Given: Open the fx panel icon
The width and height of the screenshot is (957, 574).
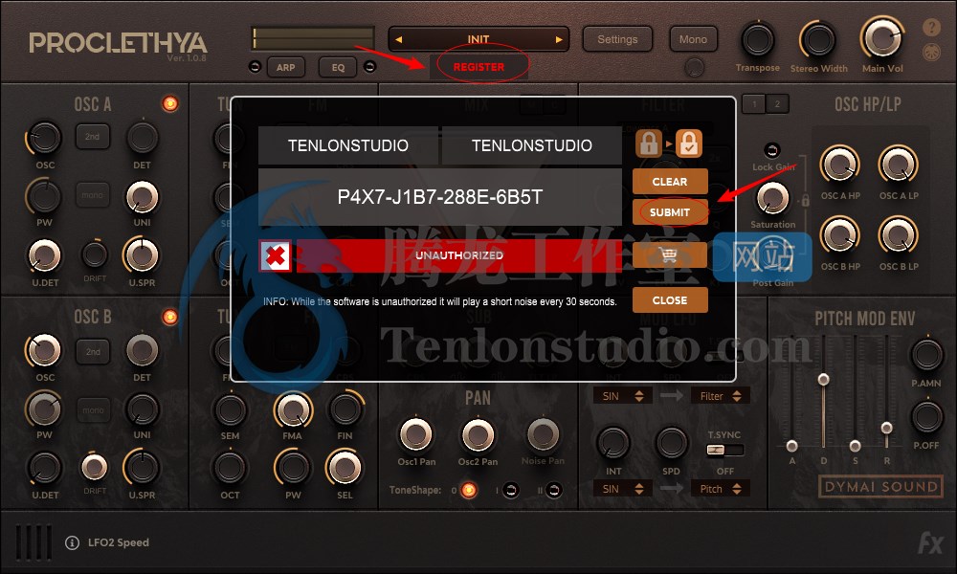Looking at the screenshot, I should click(x=930, y=542).
